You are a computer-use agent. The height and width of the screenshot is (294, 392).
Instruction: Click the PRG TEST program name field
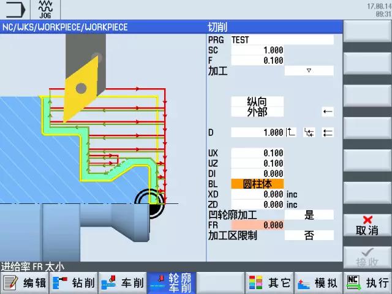point(282,40)
